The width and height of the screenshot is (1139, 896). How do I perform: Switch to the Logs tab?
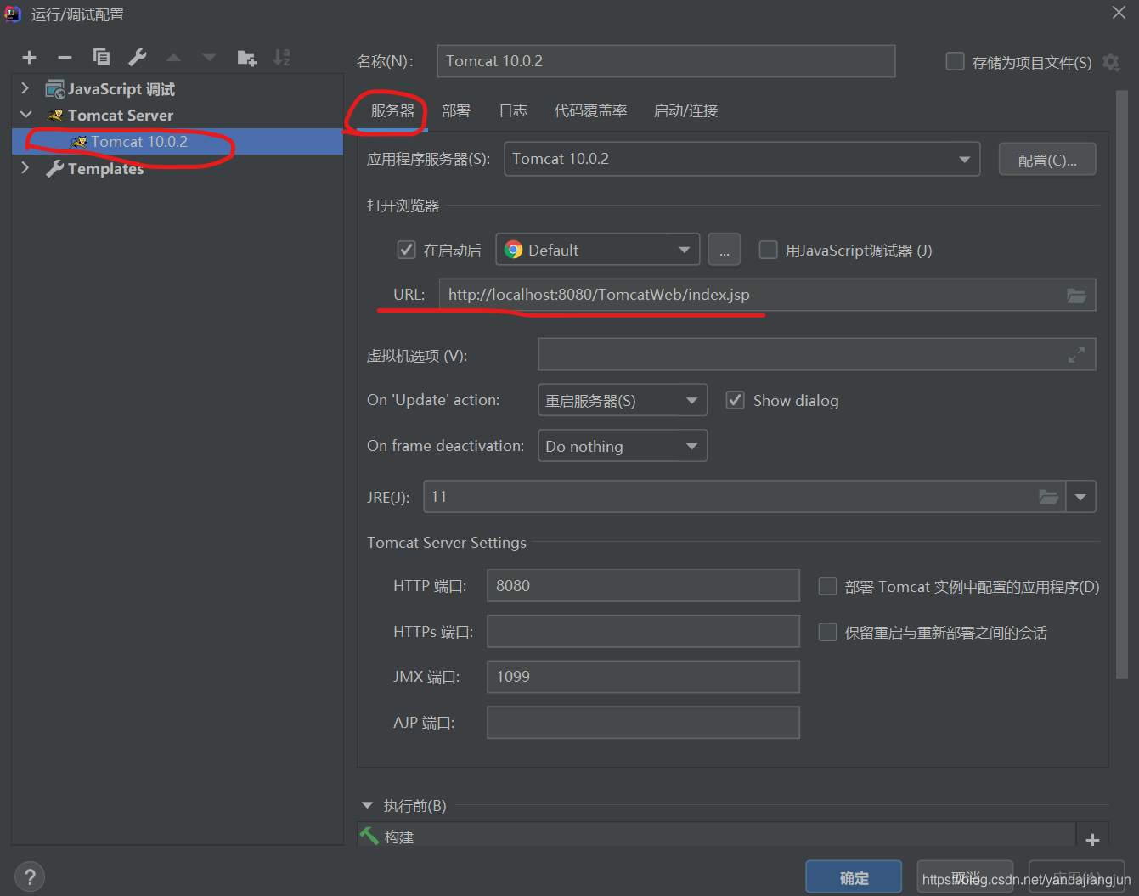tap(513, 110)
